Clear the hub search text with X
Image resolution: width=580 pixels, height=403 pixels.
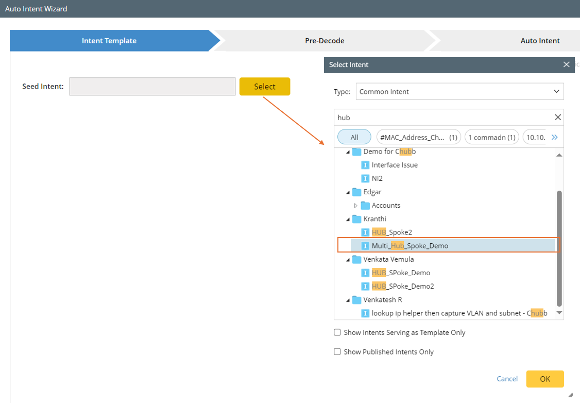pos(557,117)
